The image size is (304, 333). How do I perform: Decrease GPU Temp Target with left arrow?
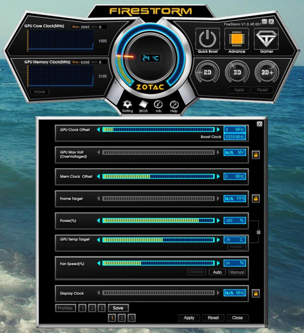[98, 240]
